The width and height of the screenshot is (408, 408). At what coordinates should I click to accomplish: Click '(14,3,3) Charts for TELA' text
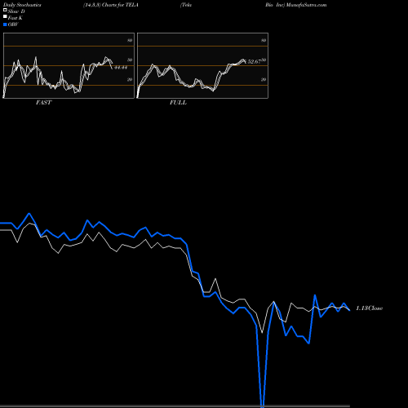pyautogui.click(x=111, y=5)
